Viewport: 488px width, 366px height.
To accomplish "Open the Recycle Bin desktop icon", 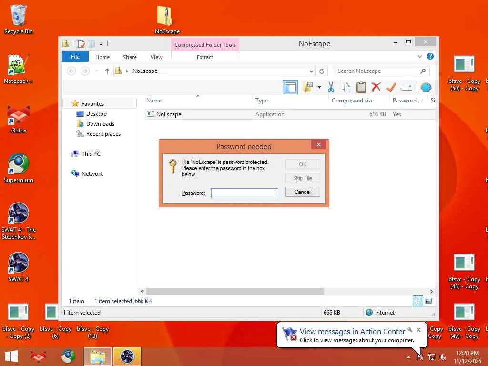I will (x=19, y=19).
